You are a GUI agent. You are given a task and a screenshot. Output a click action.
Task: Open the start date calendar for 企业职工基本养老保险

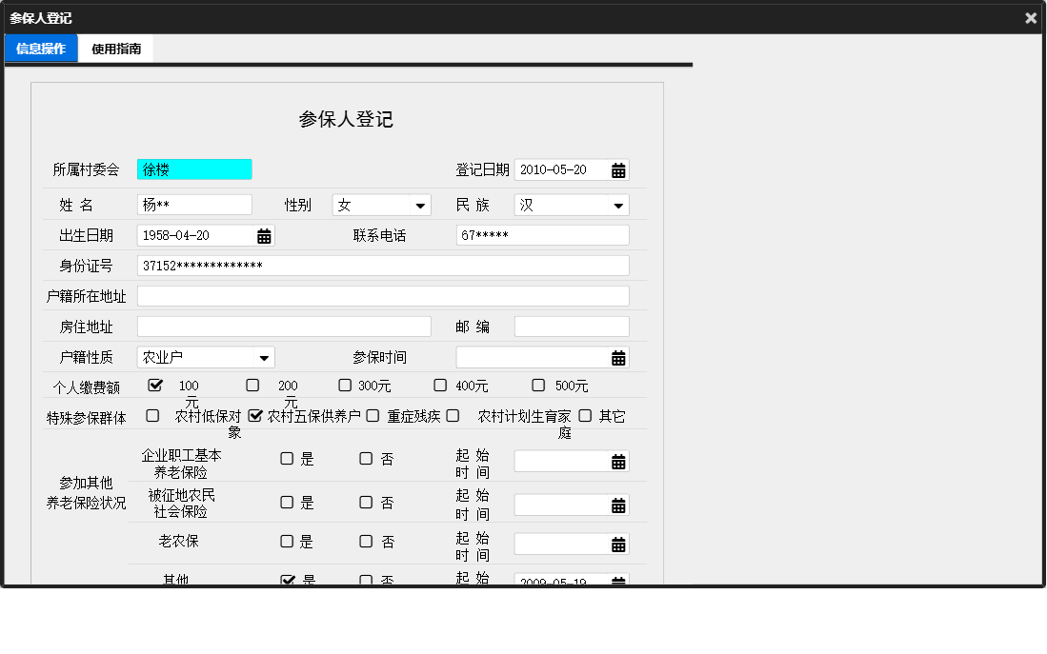click(619, 461)
